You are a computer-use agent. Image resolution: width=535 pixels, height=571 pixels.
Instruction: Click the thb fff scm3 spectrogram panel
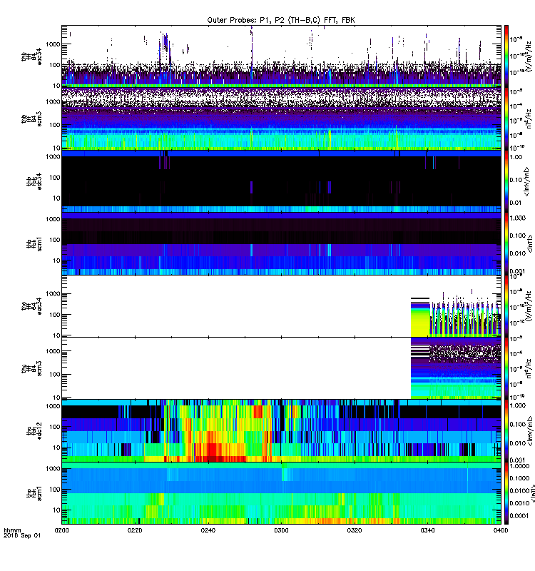281,119
